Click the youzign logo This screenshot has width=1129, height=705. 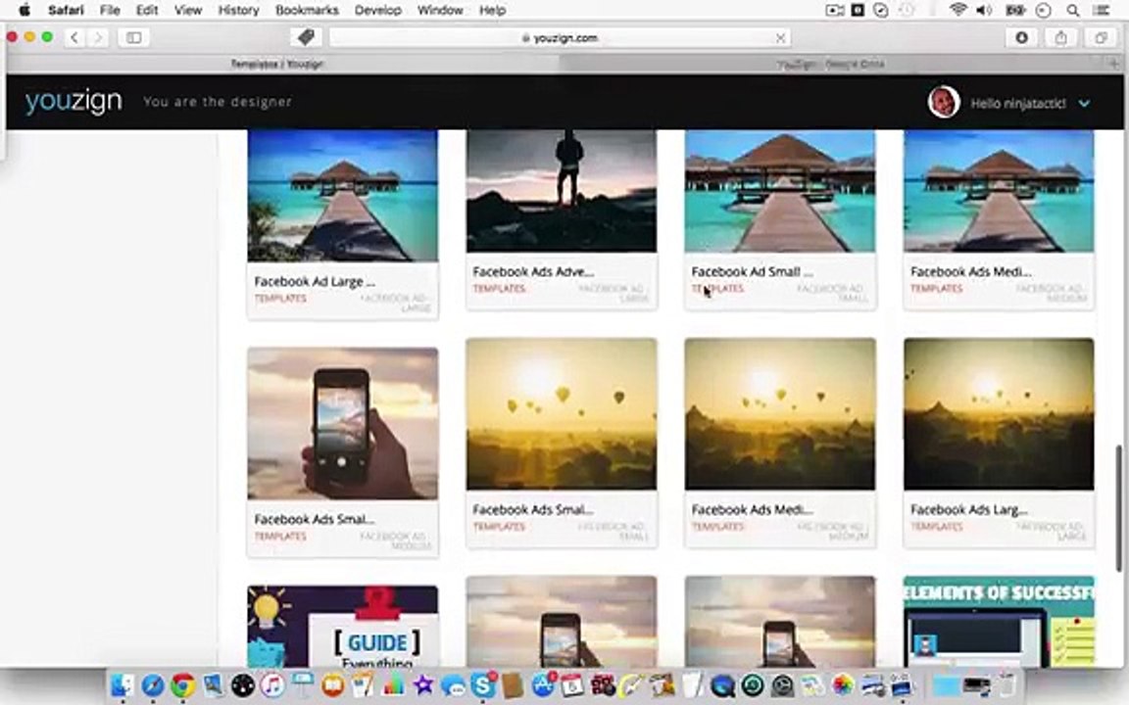point(74,102)
